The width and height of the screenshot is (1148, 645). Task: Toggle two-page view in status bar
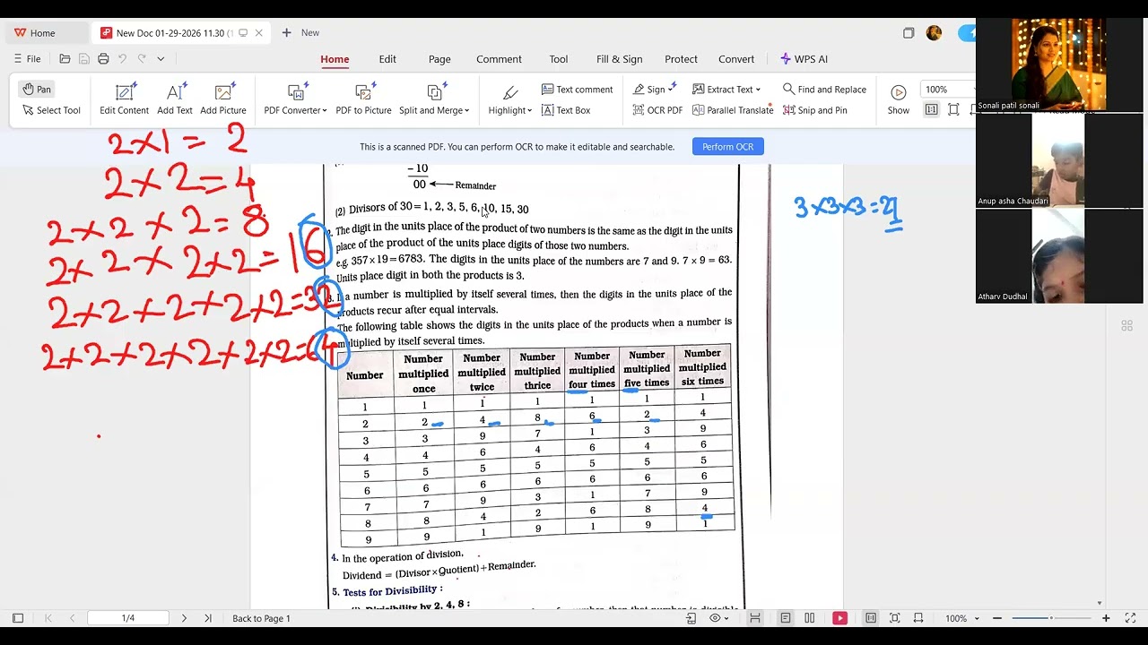point(810,618)
